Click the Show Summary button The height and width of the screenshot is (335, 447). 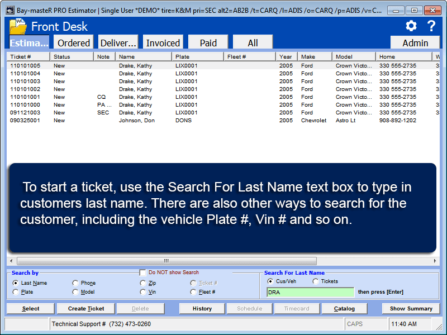[x=411, y=309]
